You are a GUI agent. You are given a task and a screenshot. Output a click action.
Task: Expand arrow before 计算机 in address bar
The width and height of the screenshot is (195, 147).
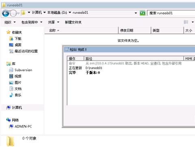pos(29,13)
